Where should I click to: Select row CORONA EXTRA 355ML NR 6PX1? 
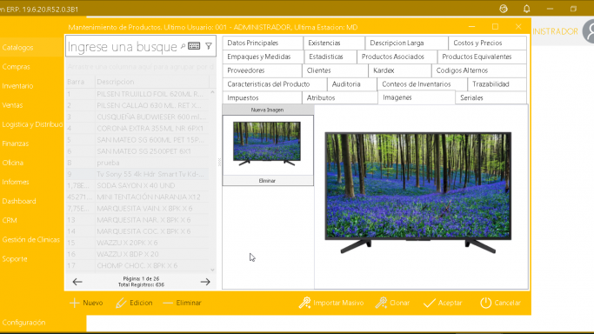137,129
